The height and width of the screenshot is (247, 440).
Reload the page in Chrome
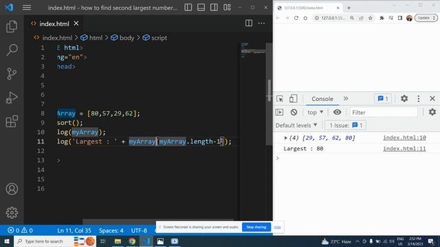(296, 18)
